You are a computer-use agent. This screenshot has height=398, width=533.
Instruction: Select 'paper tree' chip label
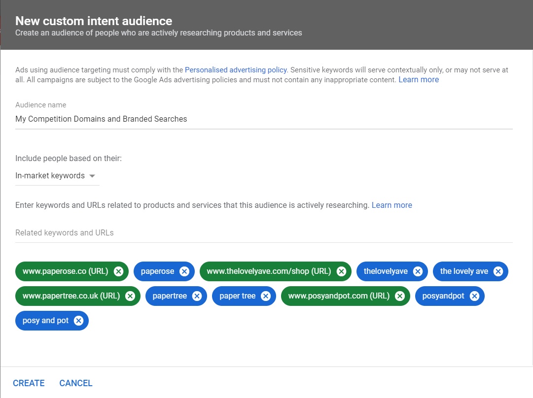coord(237,296)
